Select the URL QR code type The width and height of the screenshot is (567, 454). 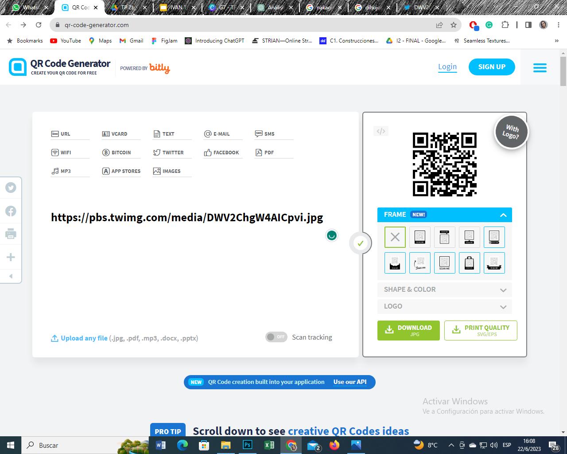click(70, 134)
